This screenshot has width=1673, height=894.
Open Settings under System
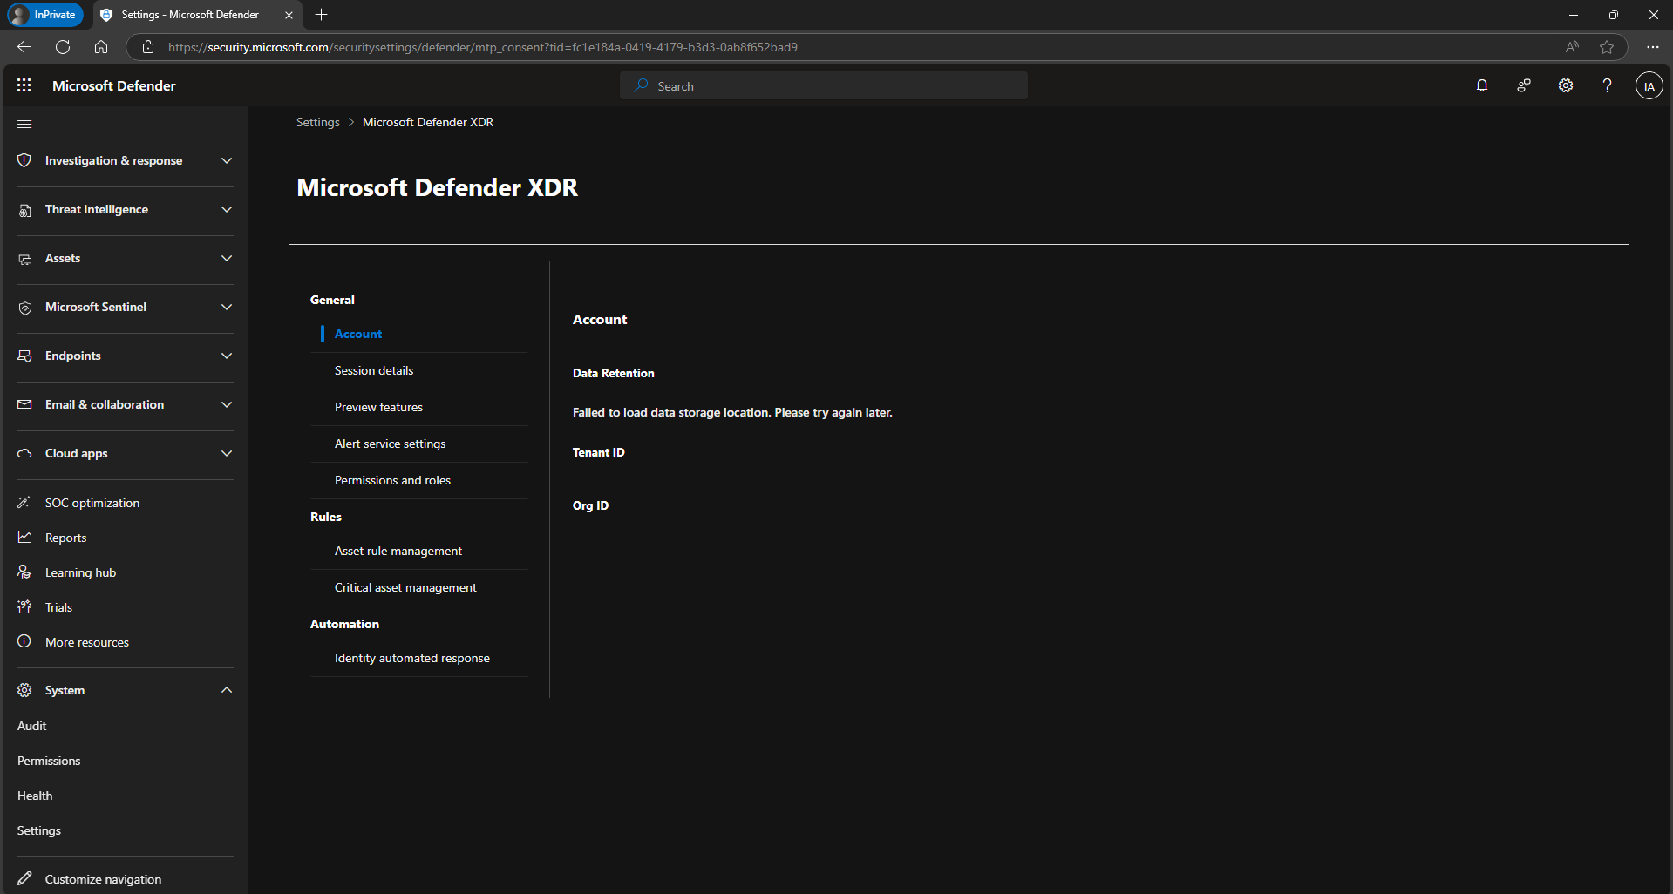[x=39, y=830]
